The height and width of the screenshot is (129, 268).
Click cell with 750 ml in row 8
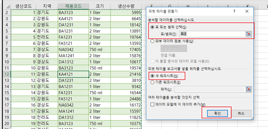coord(100,50)
